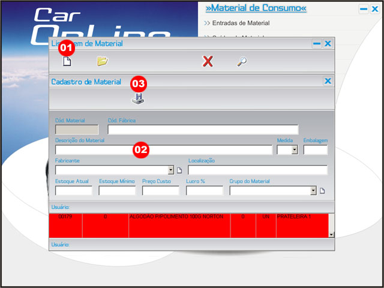Click the magnifying glass search icon
Viewport: 384px width, 288px height.
pos(241,61)
